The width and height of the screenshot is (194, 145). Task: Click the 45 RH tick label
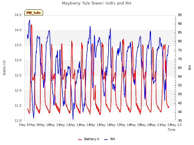click(x=180, y=103)
